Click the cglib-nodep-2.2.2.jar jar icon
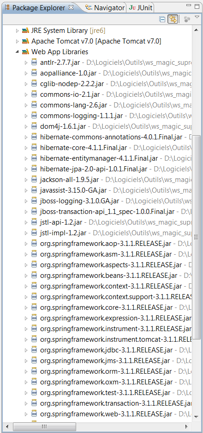Image resolution: width=203 pixels, height=433 pixels. (34, 84)
